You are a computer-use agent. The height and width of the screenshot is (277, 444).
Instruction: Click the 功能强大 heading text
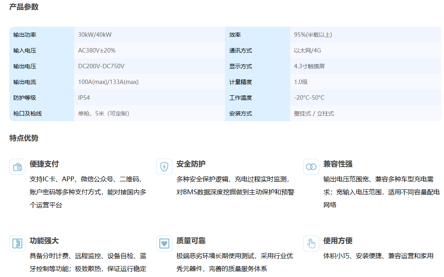(x=44, y=241)
